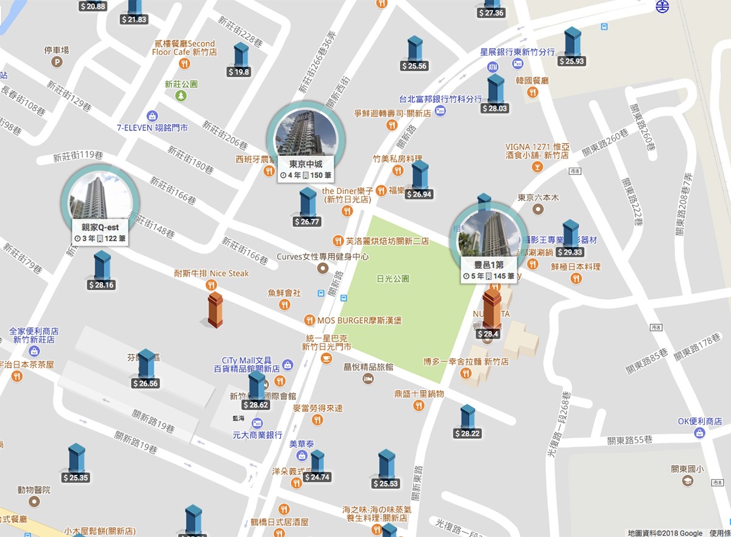The height and width of the screenshot is (537, 731).
Task: Click the building marker priced $29.33
Action: click(x=570, y=238)
